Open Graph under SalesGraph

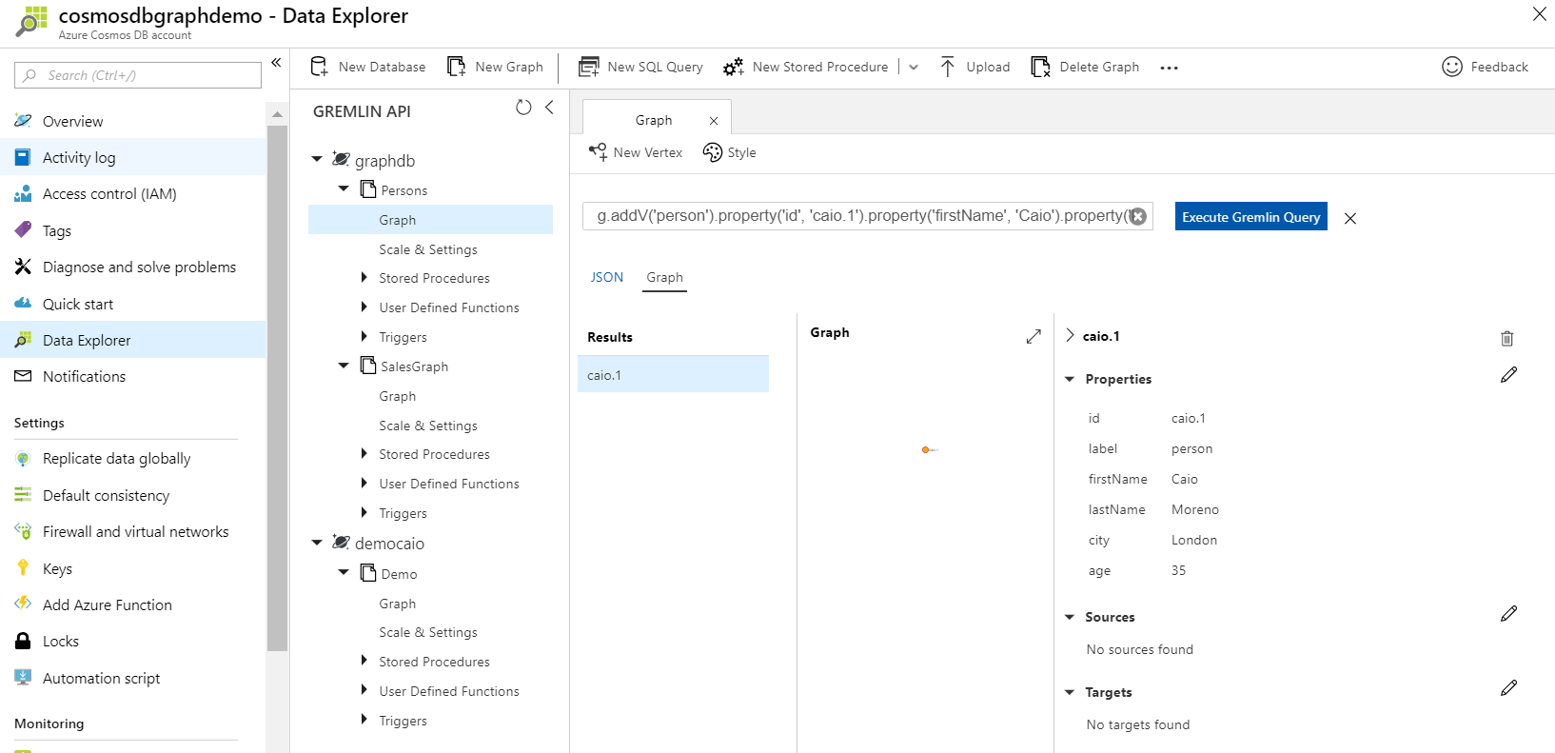(397, 396)
